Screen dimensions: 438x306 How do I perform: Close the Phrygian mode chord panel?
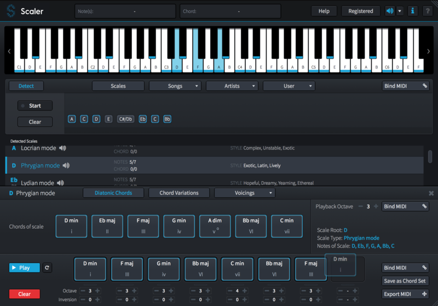click(431, 193)
